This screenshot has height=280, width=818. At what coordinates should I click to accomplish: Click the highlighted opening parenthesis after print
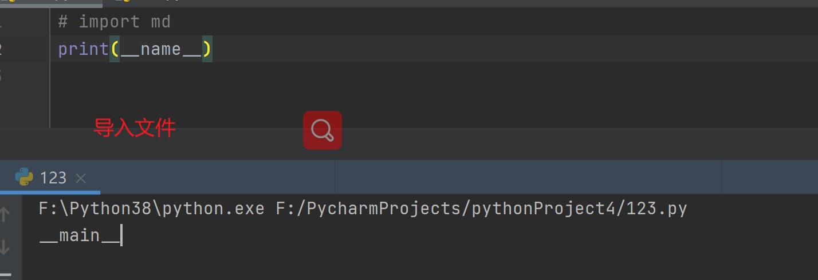[x=115, y=49]
